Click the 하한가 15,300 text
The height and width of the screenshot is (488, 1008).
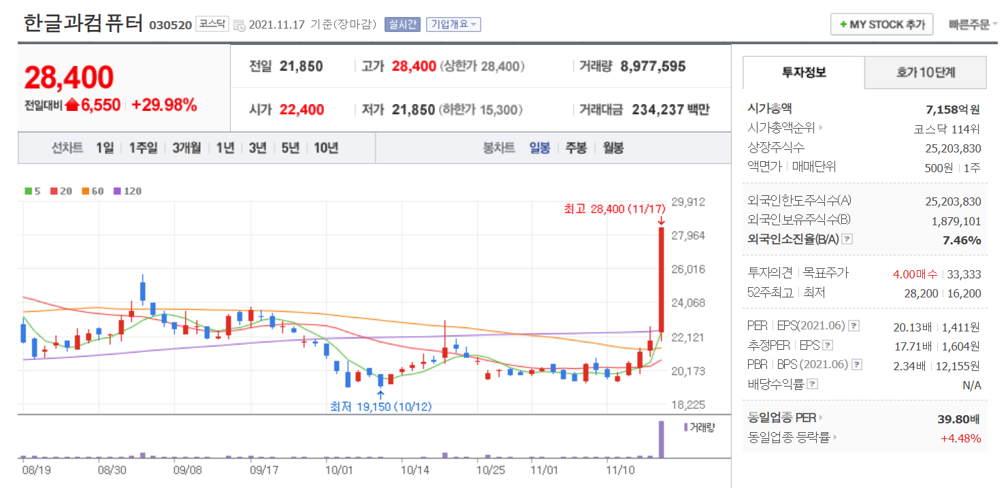click(481, 110)
